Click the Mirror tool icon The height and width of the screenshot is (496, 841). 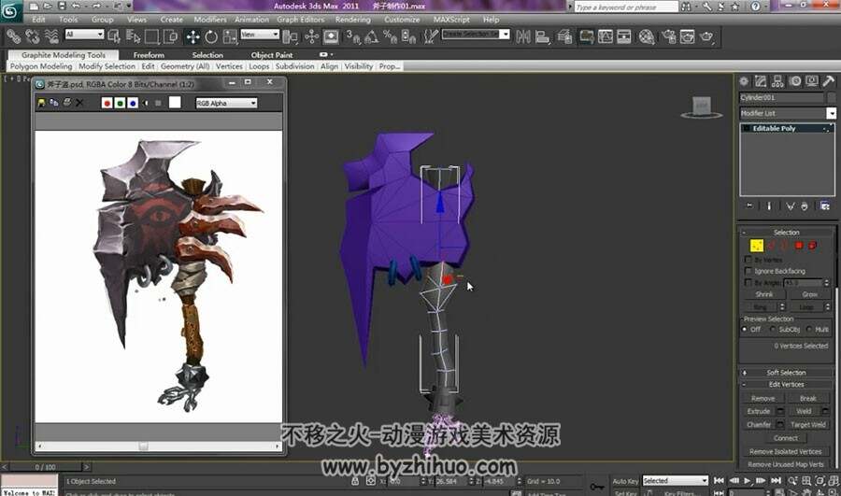523,36
